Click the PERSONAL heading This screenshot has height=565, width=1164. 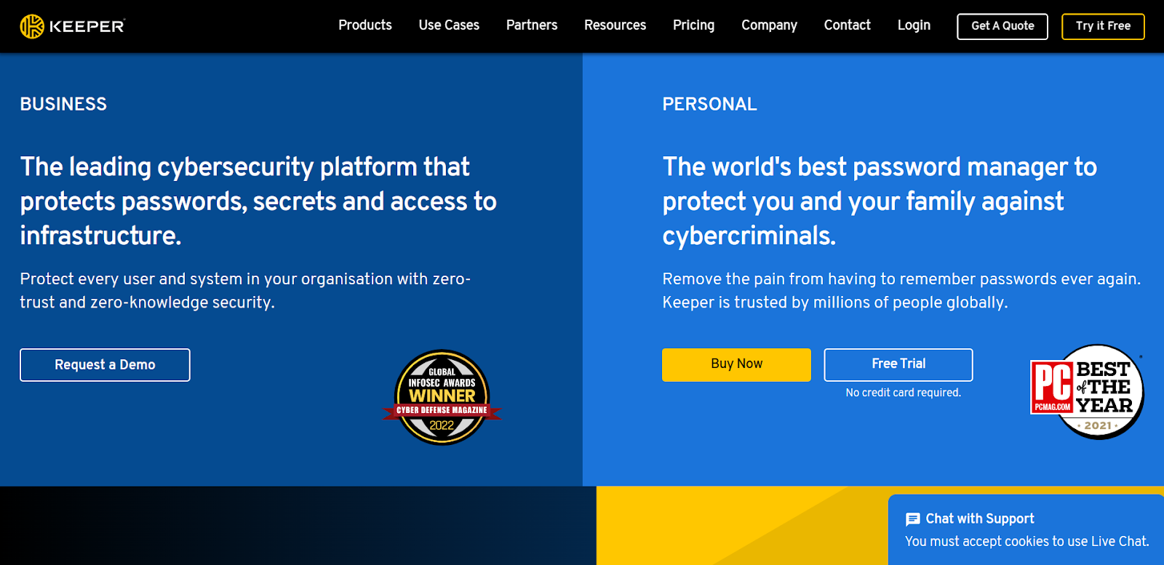point(709,104)
